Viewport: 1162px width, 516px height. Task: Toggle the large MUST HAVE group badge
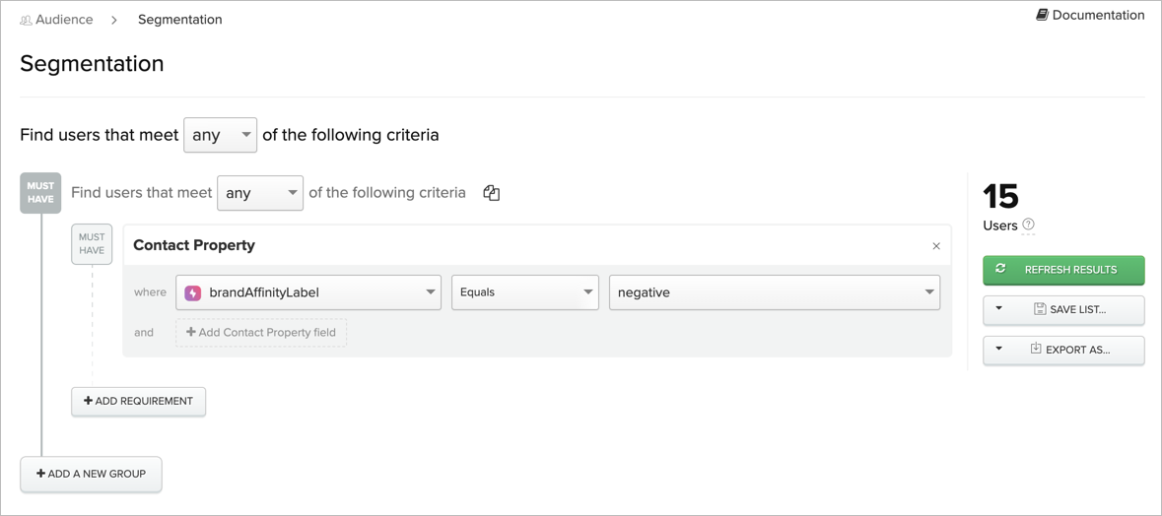pyautogui.click(x=40, y=193)
